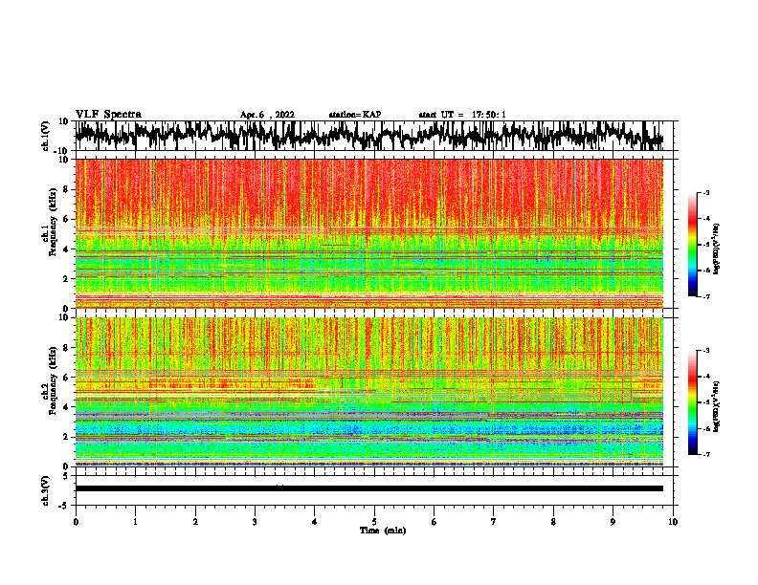Click the ch.2 spectrogram panel

pyautogui.click(x=369, y=392)
